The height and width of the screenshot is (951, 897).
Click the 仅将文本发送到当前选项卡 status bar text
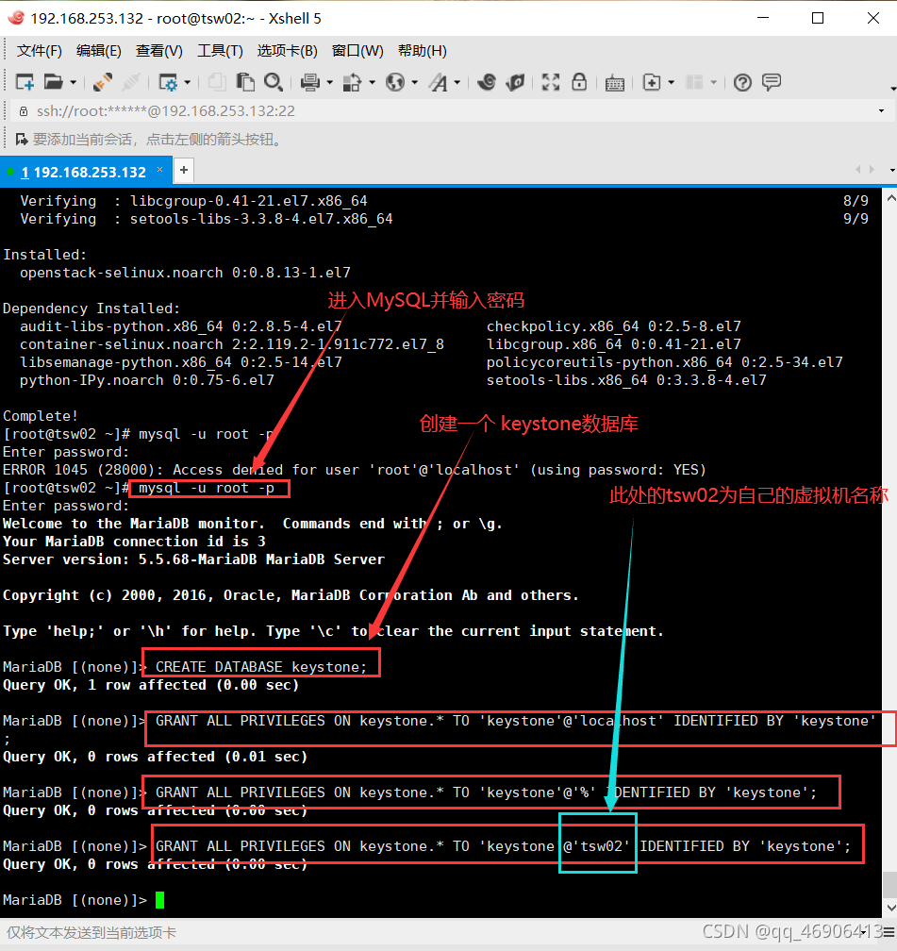91,933
